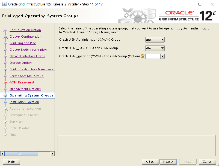Select the Operating System Groups step
219x166 pixels.
[x=31, y=95]
